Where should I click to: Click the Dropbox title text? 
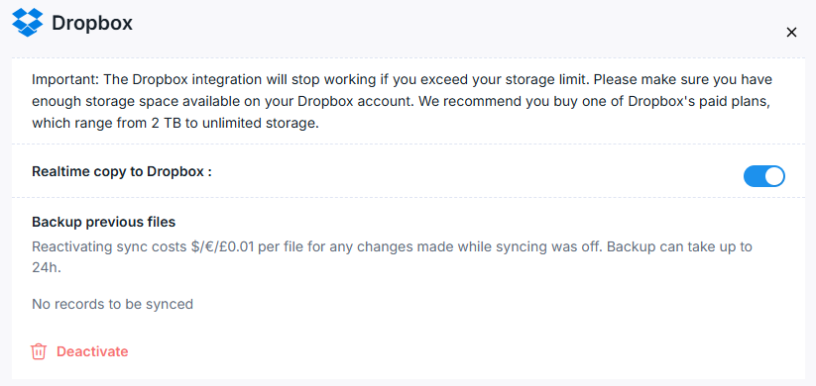pos(92,23)
